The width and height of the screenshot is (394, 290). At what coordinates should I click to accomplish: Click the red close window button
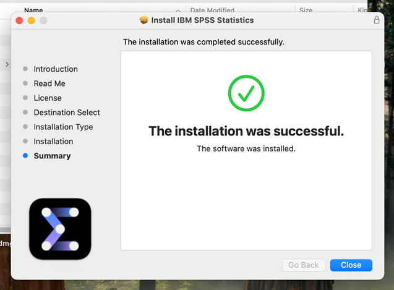point(19,20)
